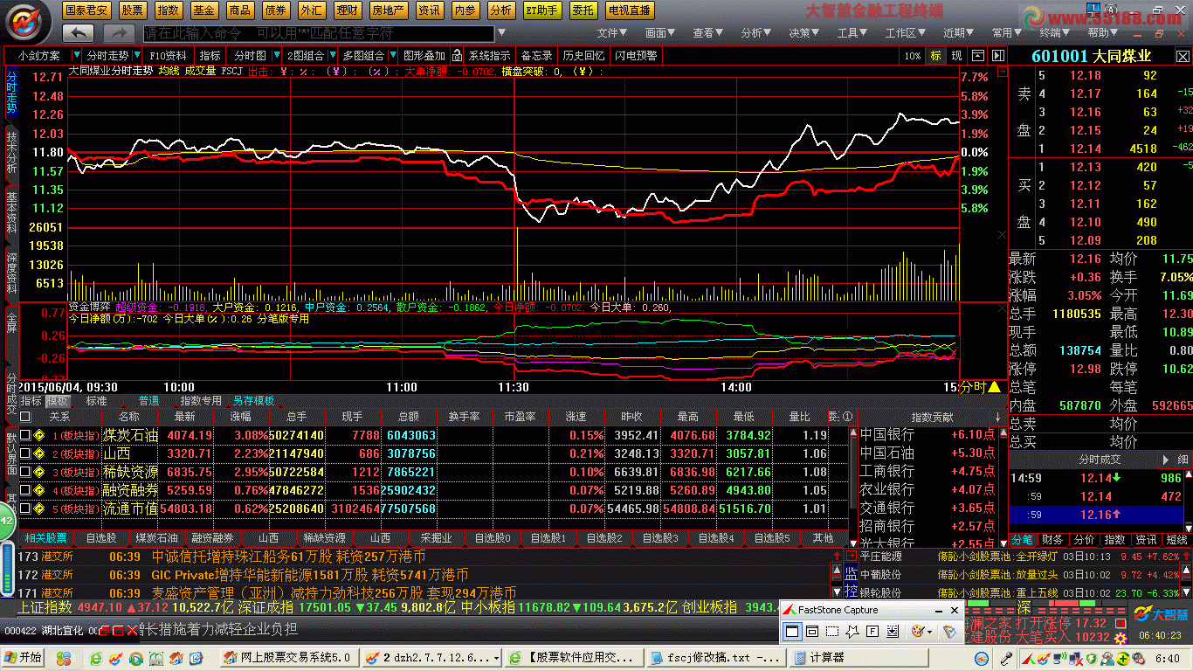This screenshot has height=671, width=1193.
Task: Open the 文件 menu
Action: (613, 33)
